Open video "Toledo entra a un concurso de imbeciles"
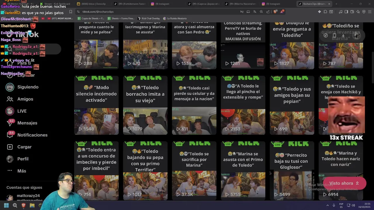The width and height of the screenshot is (374, 210). pyautogui.click(x=96, y=171)
